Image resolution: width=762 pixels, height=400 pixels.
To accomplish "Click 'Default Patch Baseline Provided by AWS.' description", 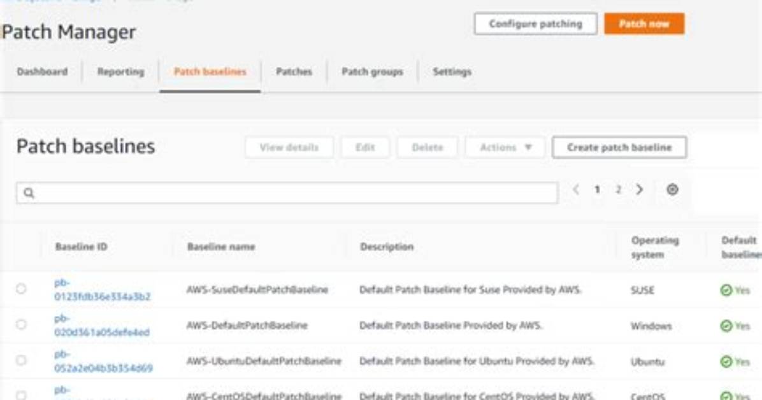I will pyautogui.click(x=450, y=325).
